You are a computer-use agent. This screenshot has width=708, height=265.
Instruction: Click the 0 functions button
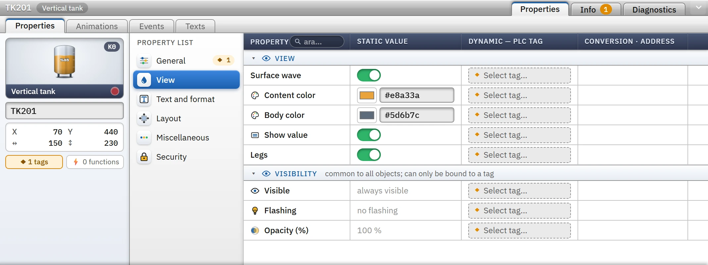pos(95,162)
